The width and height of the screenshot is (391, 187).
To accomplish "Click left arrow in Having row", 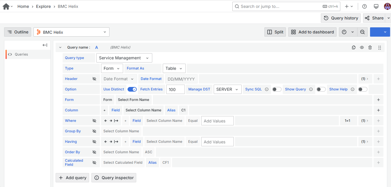I will [x=106, y=142].
